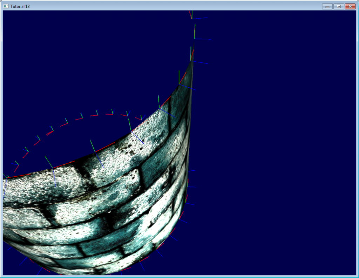Click the Tutorial 13 application icon in title bar
359x278 pixels.
tap(6, 6)
